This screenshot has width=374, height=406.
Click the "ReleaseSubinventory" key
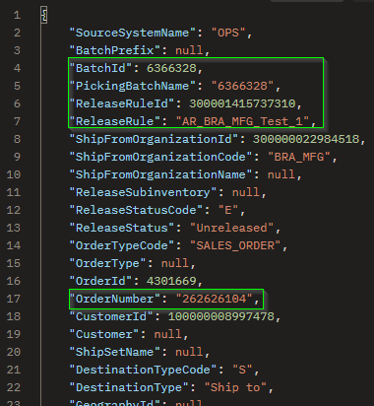click(143, 192)
